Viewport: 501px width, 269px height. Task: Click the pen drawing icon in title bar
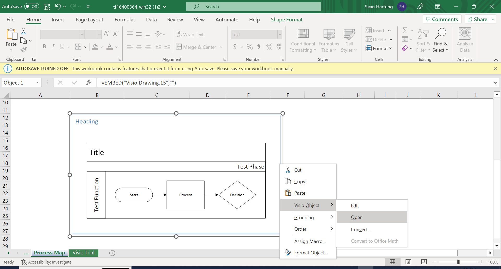point(420,7)
